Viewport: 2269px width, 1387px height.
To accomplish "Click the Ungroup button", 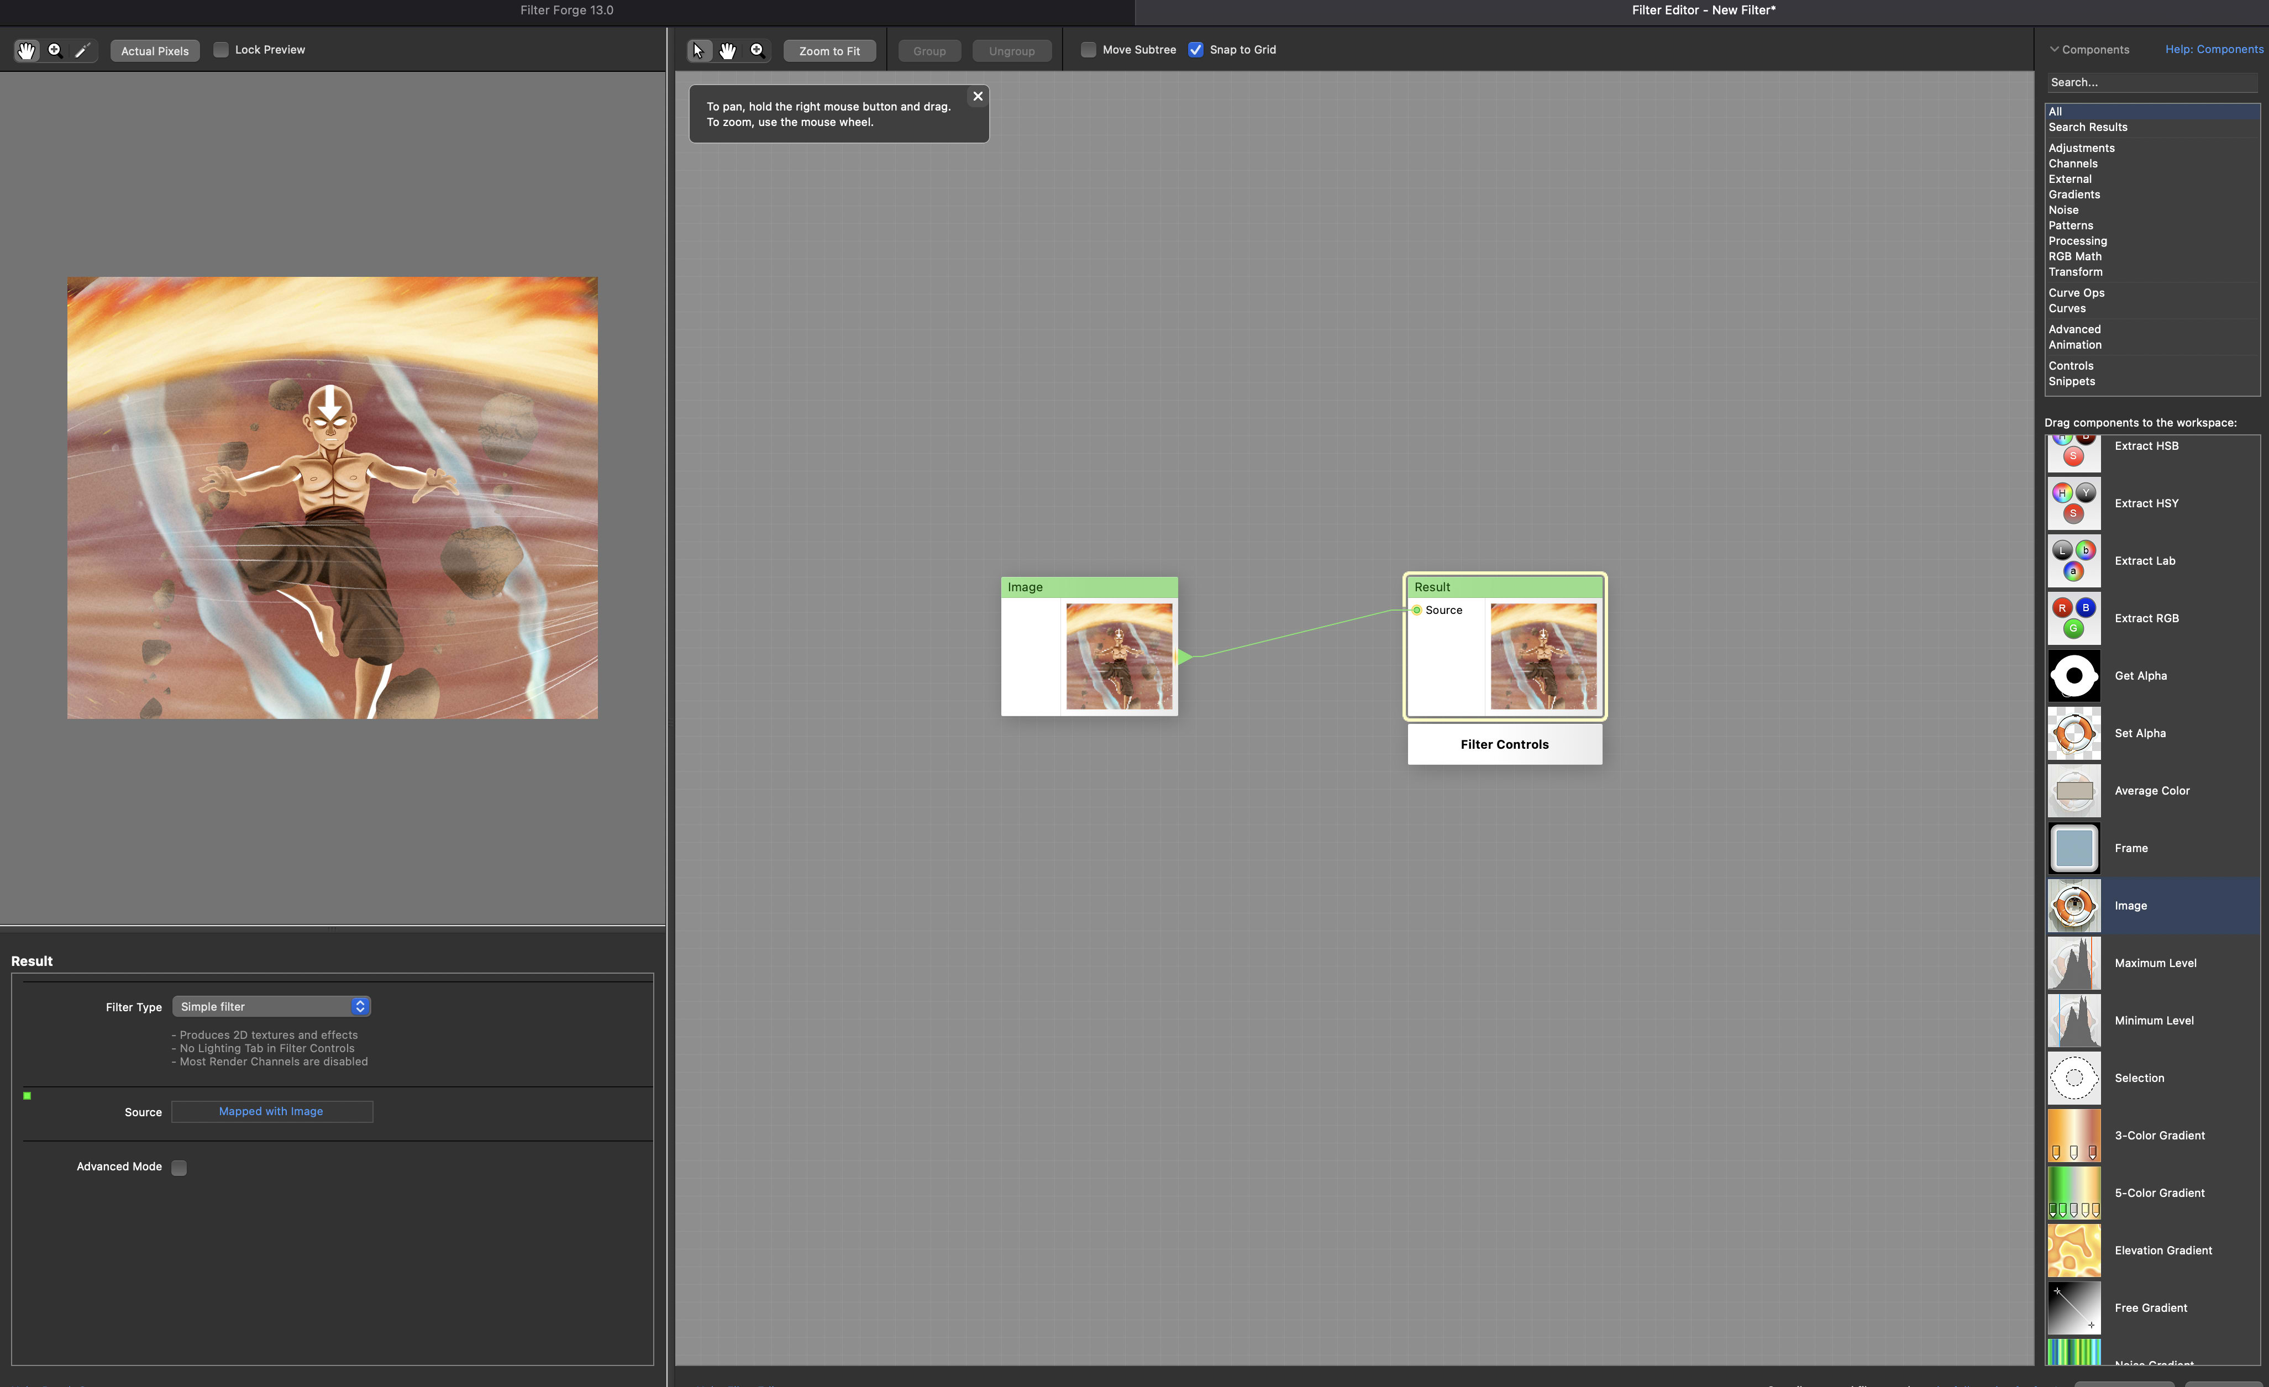I will 1011,51.
